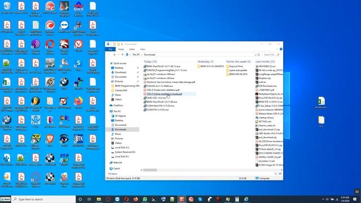Select the Popcorn Time desktop icon
Image resolution: width=361 pixels, height=203 pixels.
pyautogui.click(x=64, y=179)
